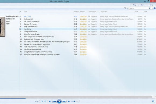Screen dimensions: 156x104
Task: Sort by the Rating column header
Action: 82,11
